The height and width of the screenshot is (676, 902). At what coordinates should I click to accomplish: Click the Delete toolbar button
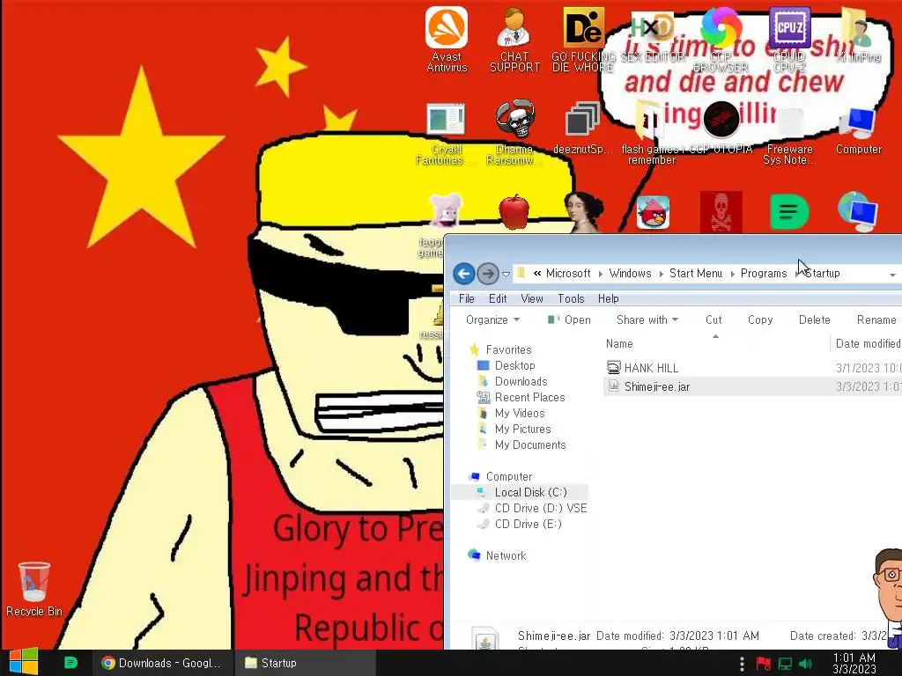click(x=814, y=320)
